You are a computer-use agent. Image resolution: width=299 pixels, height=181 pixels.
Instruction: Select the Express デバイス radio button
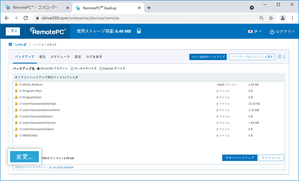coord(101,68)
